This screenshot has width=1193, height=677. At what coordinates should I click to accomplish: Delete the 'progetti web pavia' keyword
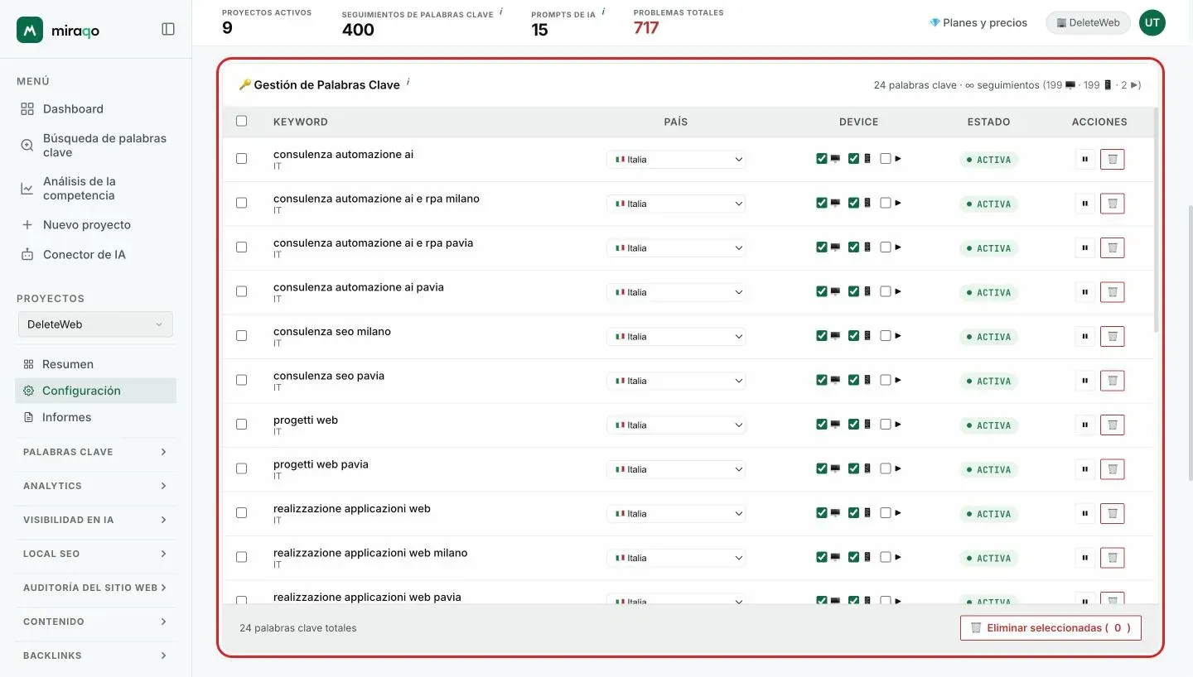[1113, 469]
